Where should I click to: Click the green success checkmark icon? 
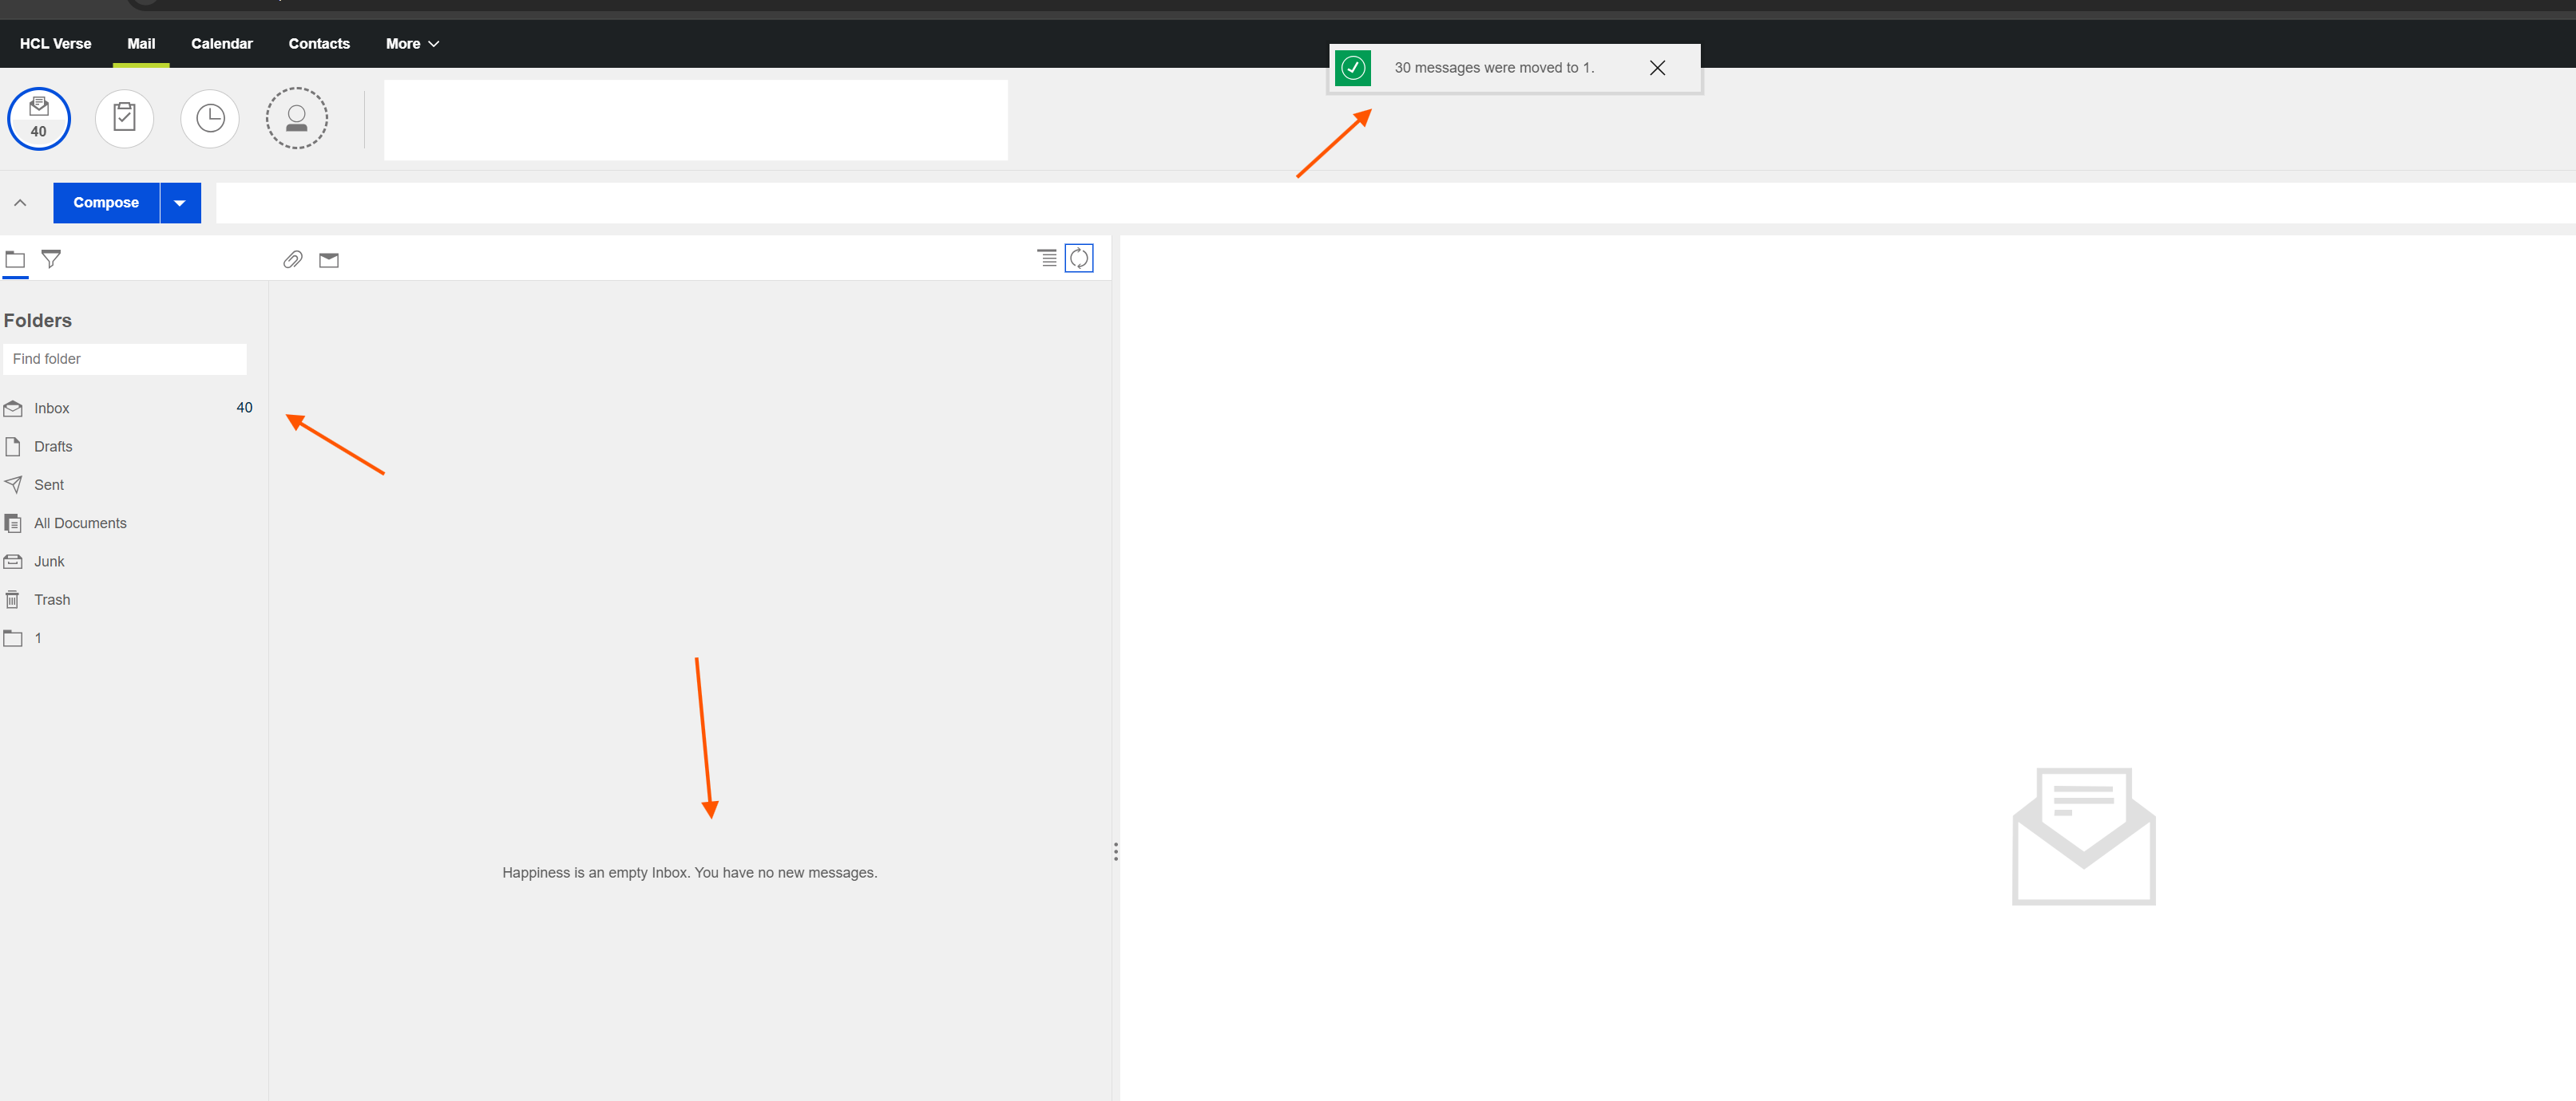pyautogui.click(x=1353, y=68)
